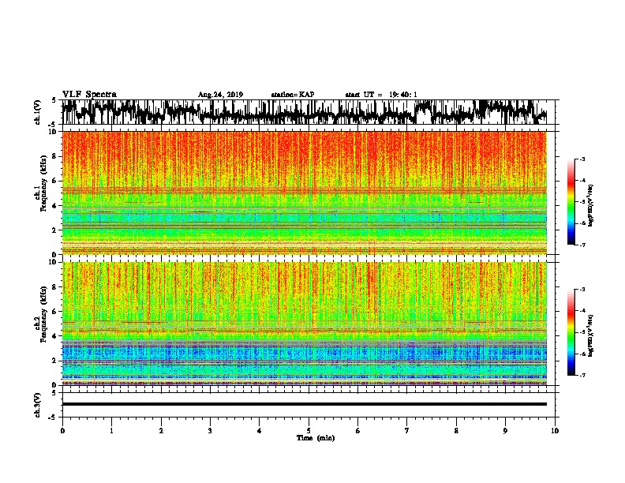Click the flat black ch.3 trace line

(x=305, y=404)
